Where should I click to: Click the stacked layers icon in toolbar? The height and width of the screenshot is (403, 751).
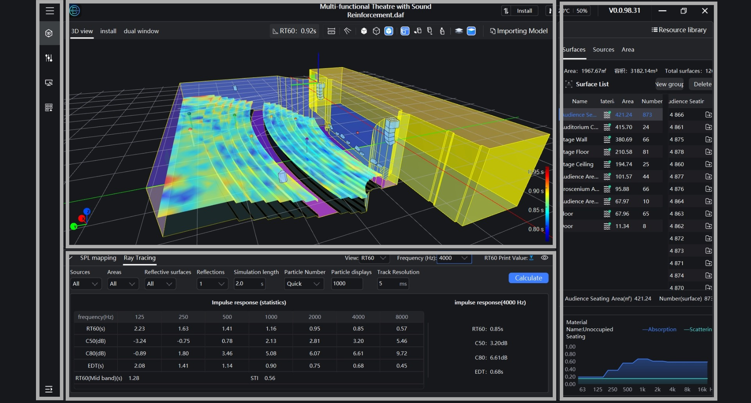point(459,31)
